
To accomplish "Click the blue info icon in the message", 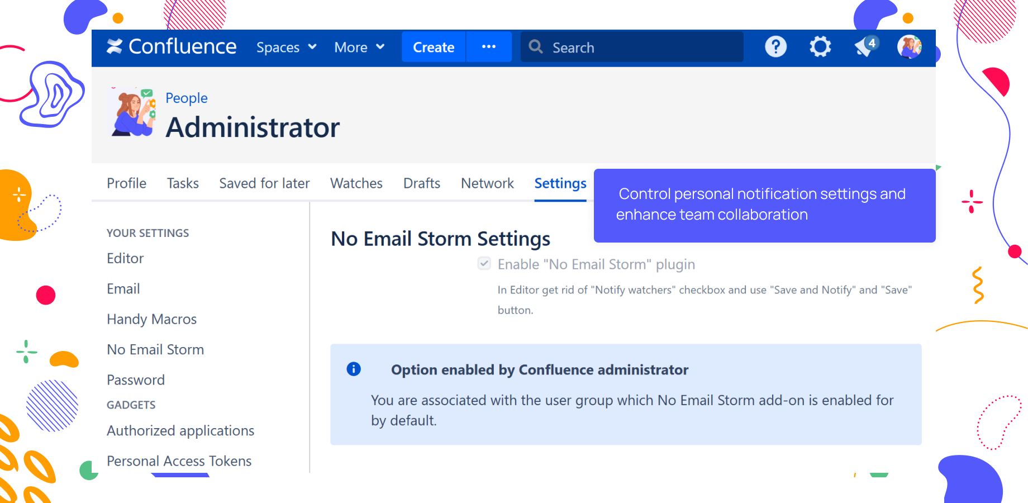I will click(354, 369).
